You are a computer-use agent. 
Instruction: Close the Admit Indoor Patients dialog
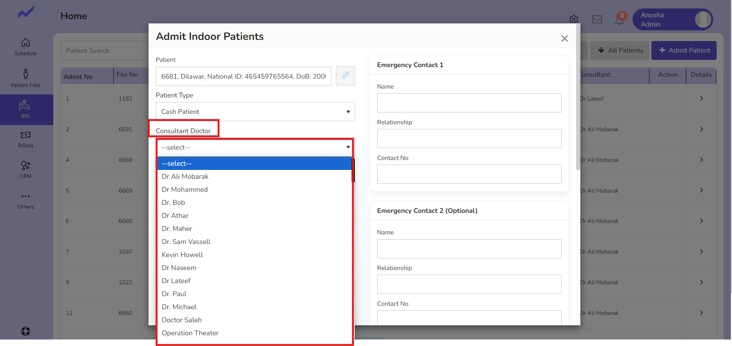click(564, 38)
